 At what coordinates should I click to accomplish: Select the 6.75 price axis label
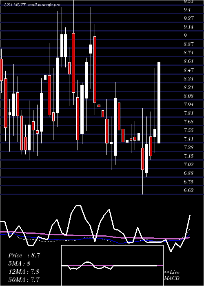[x=188, y=182]
